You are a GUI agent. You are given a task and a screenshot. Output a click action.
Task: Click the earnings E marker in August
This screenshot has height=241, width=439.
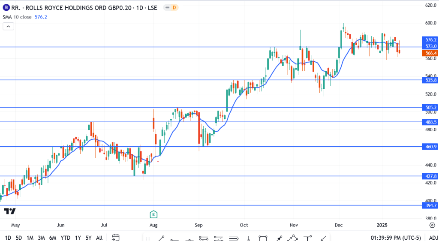point(153,214)
